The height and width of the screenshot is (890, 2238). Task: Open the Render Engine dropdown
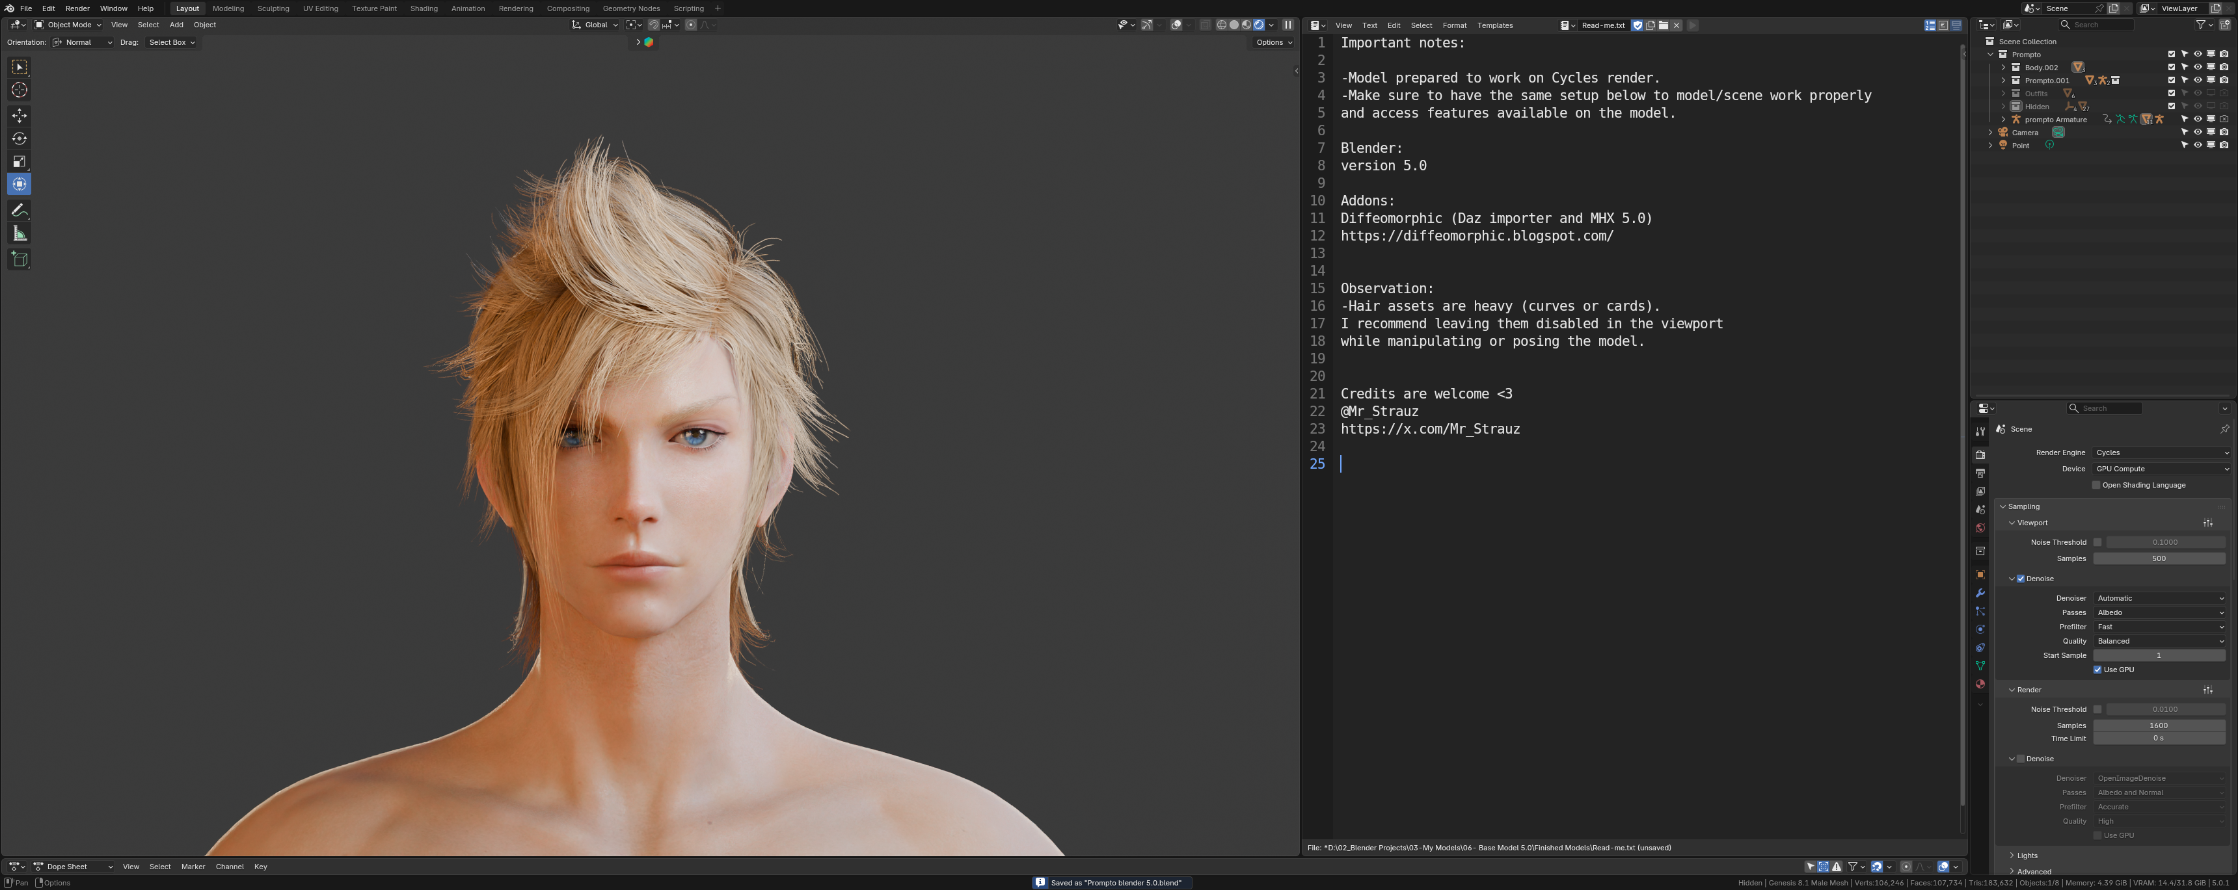coord(2161,452)
